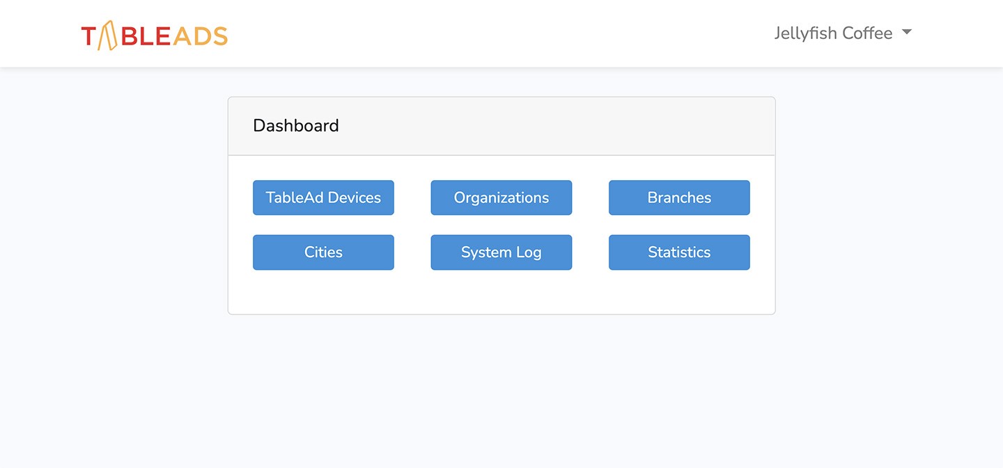Go to Organizations
Screen dimensions: 1003x468
(501, 197)
